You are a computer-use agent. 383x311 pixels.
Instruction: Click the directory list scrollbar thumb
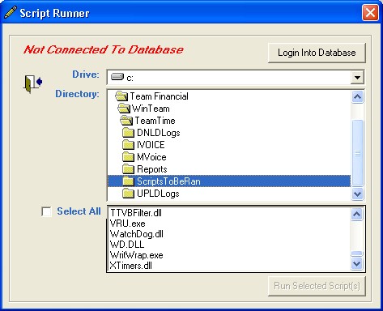point(357,152)
